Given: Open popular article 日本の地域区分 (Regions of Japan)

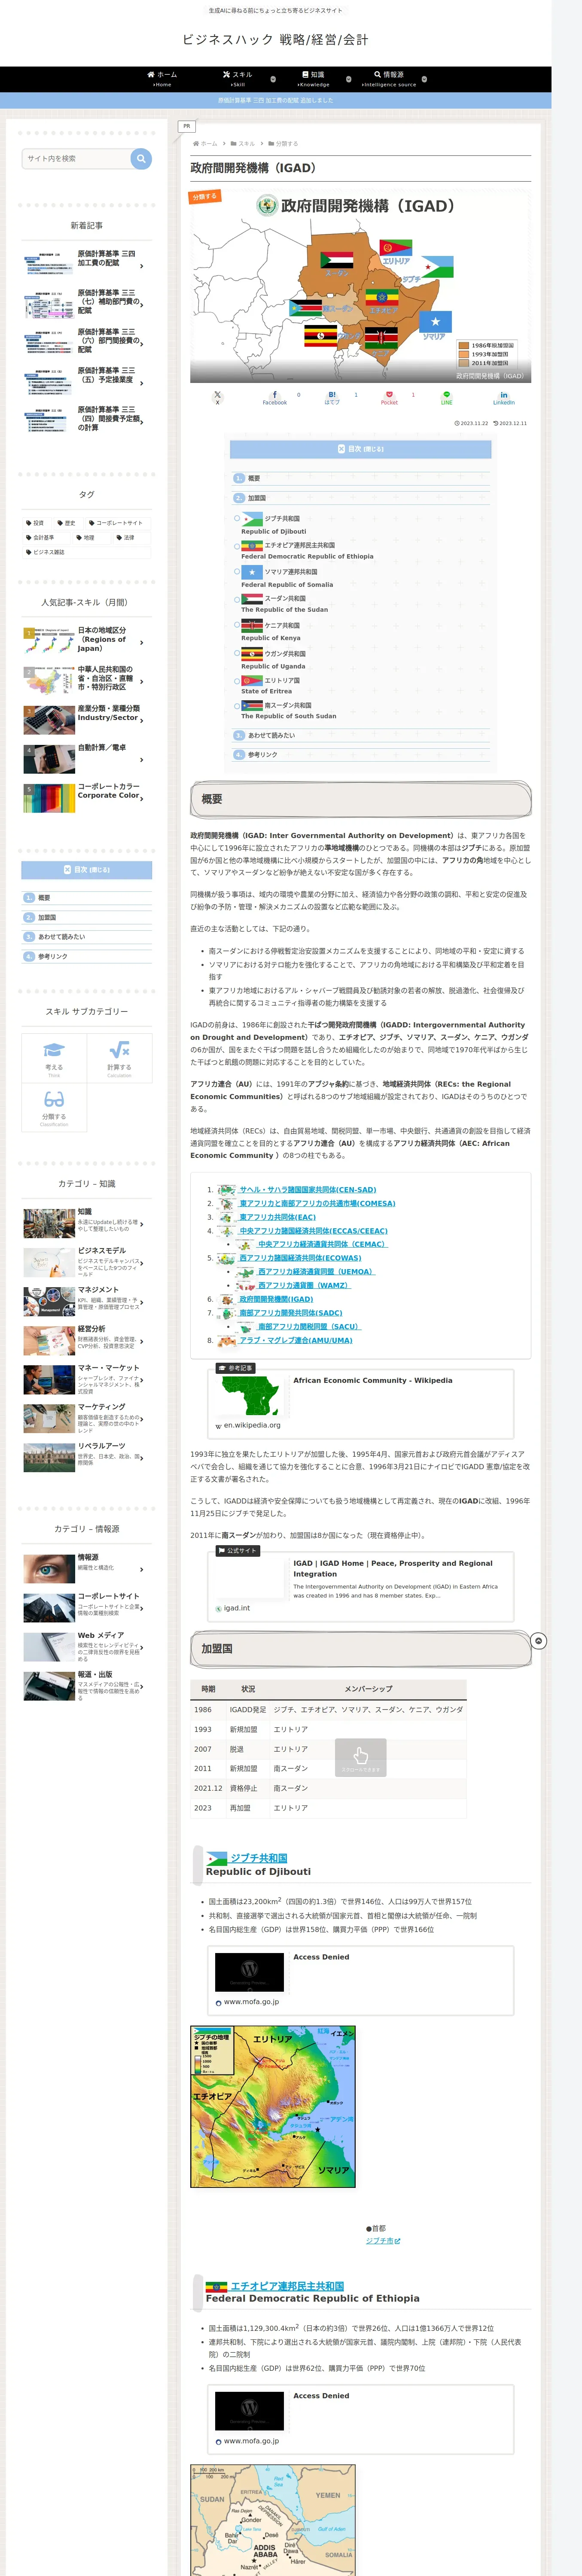Looking at the screenshot, I should point(87,640).
